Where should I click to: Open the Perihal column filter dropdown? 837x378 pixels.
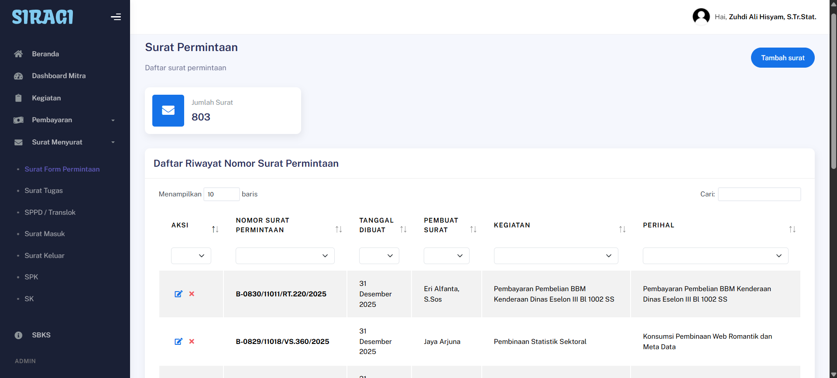coord(715,256)
